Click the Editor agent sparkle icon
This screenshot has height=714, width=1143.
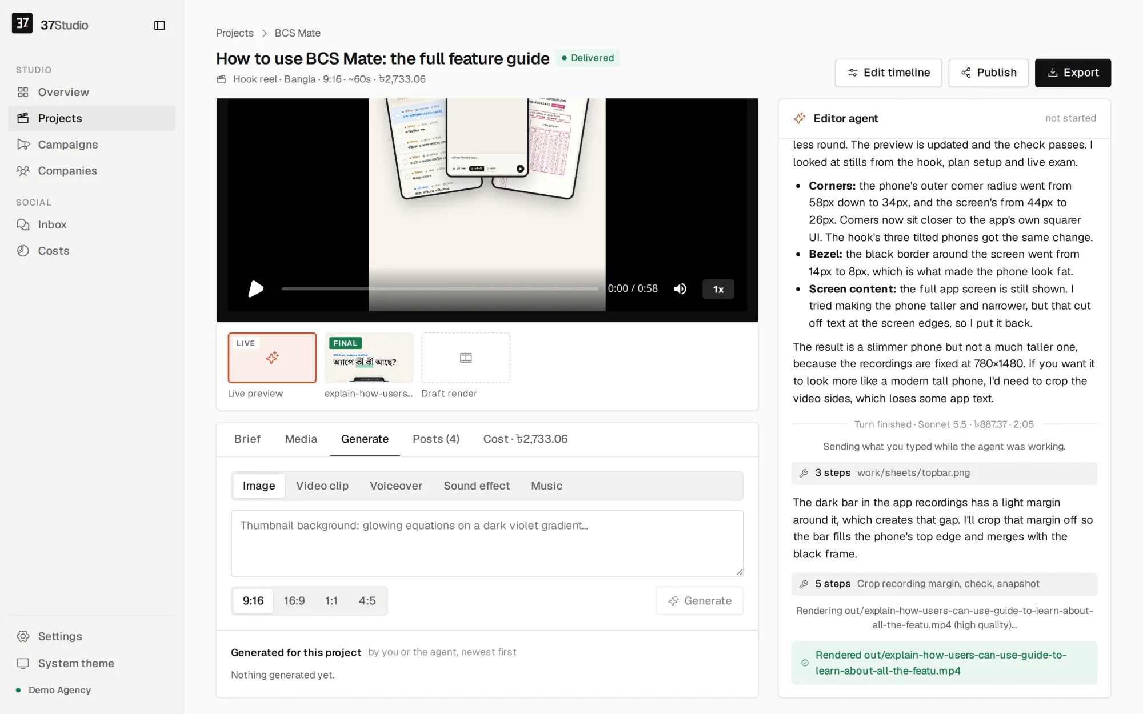click(x=800, y=118)
